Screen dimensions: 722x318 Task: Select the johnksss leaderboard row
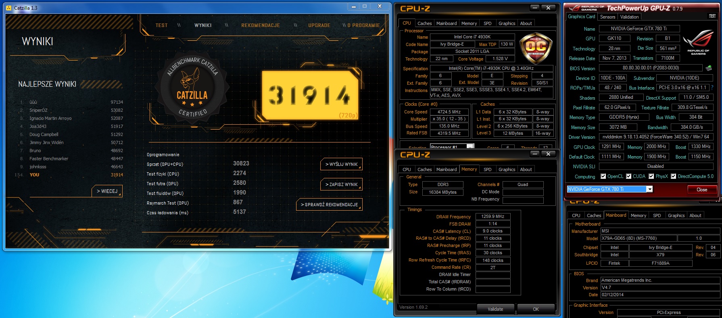71,167
